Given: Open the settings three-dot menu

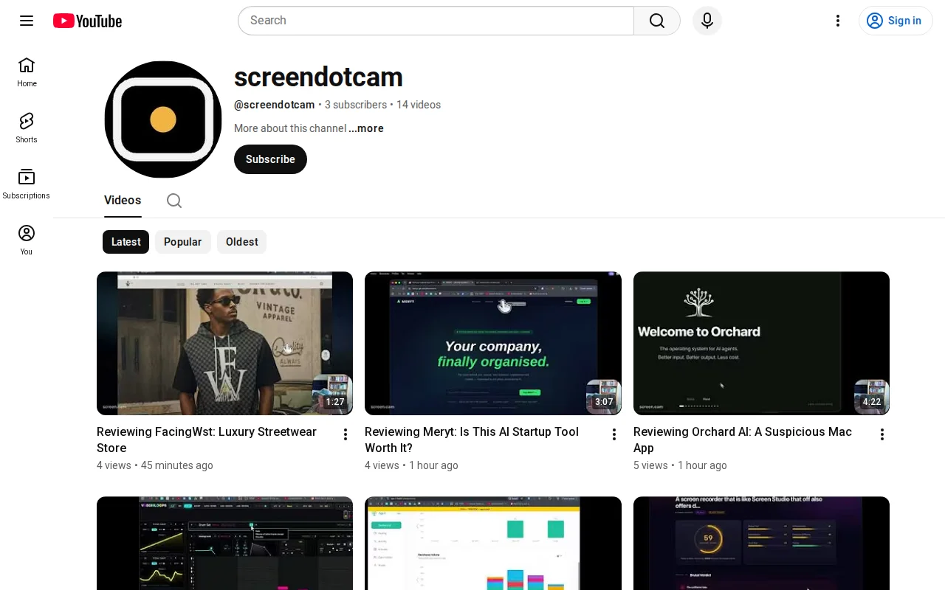Looking at the screenshot, I should click(x=838, y=21).
